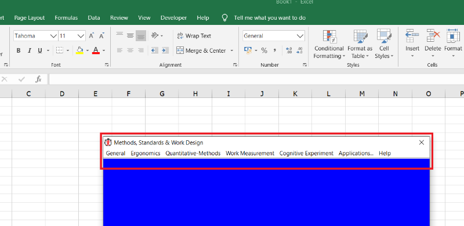
Task: Open Quantitative-Methods menu
Action: click(193, 153)
